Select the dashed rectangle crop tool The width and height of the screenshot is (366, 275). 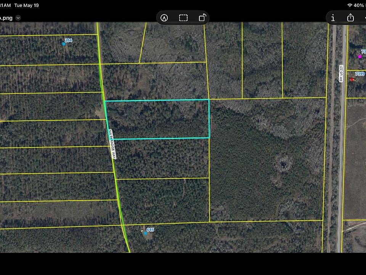pyautogui.click(x=183, y=18)
